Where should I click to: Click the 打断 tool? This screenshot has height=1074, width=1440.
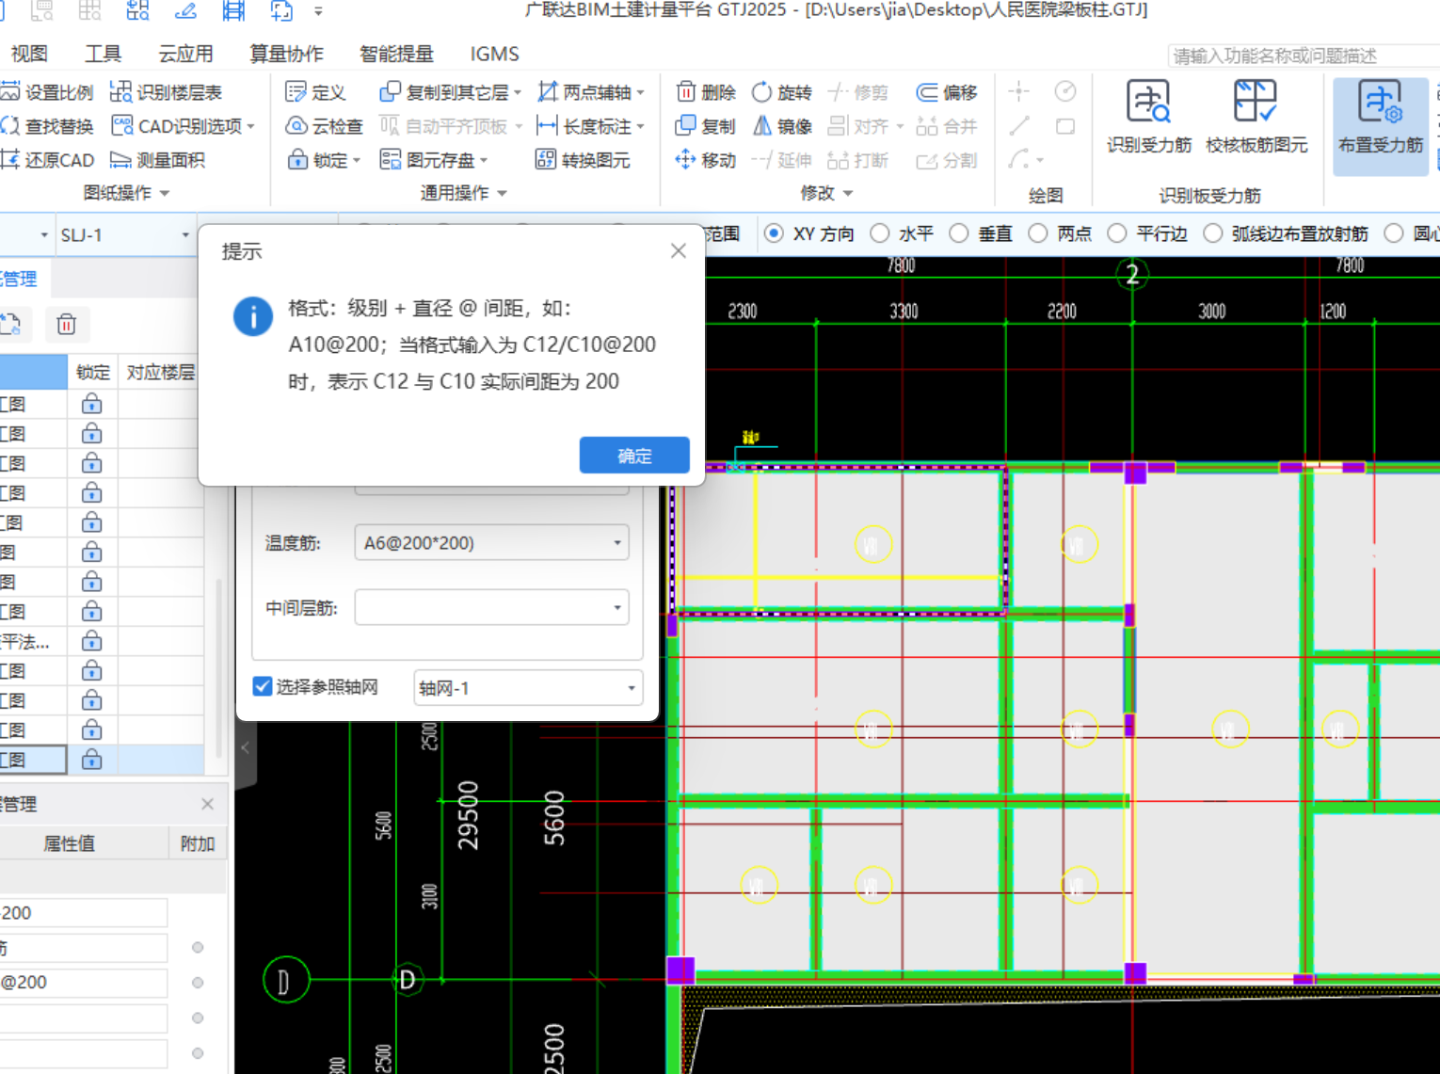pyautogui.click(x=857, y=160)
